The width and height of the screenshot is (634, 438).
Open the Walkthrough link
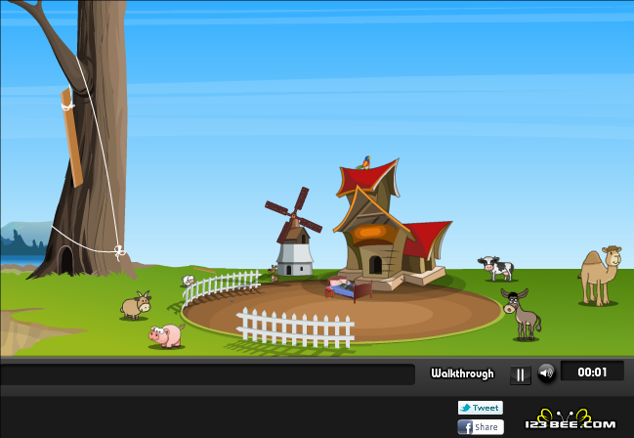(x=462, y=373)
